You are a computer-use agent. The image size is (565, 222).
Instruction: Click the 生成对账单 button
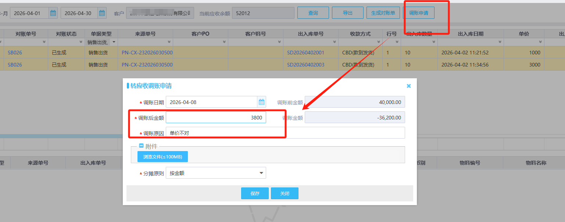tap(383, 13)
